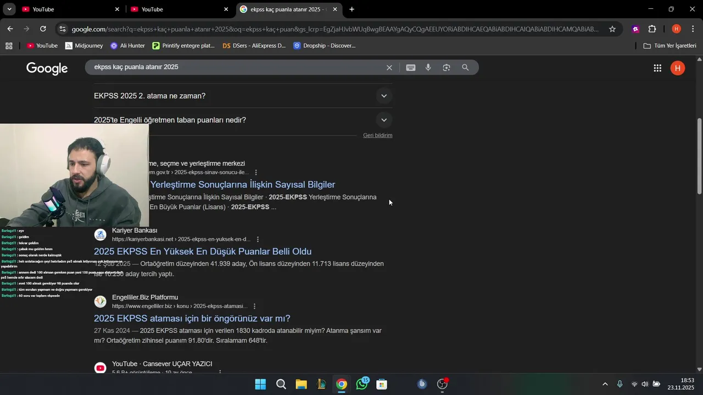Show hidden system tray icons
Viewport: 703px width, 395px height.
(x=605, y=384)
